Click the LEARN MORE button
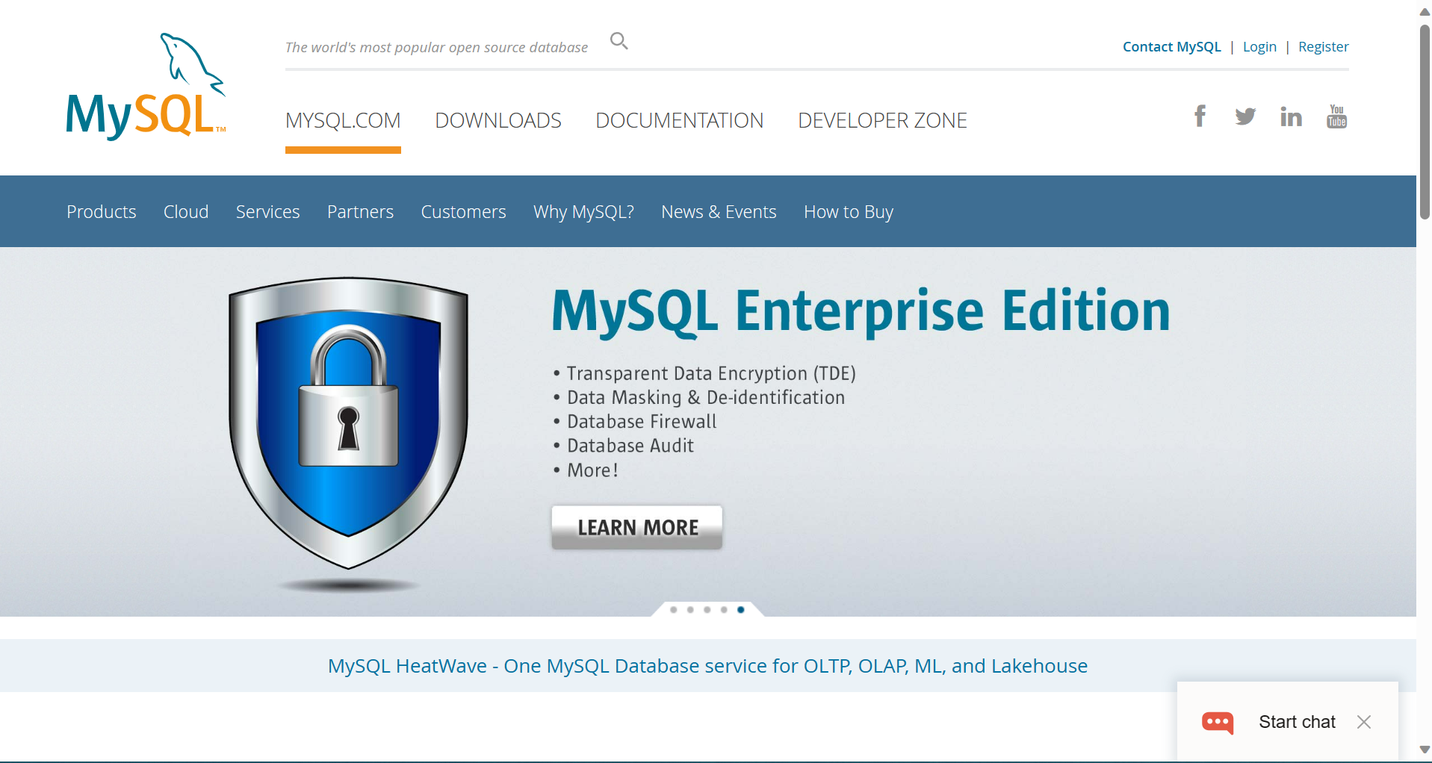Image resolution: width=1432 pixels, height=763 pixels. (x=637, y=527)
